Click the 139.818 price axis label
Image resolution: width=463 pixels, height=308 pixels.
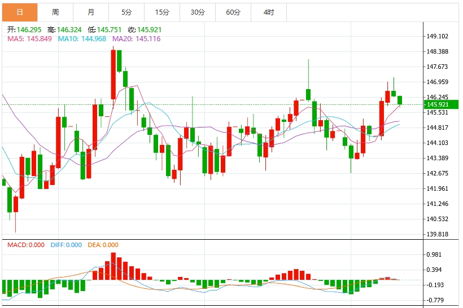point(438,234)
